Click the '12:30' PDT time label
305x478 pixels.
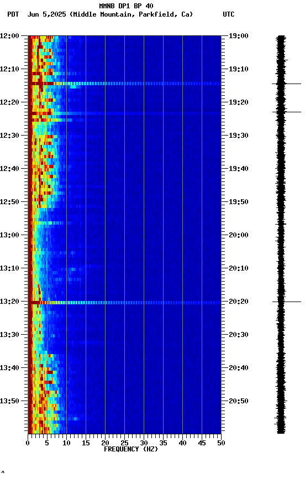(x=9, y=136)
